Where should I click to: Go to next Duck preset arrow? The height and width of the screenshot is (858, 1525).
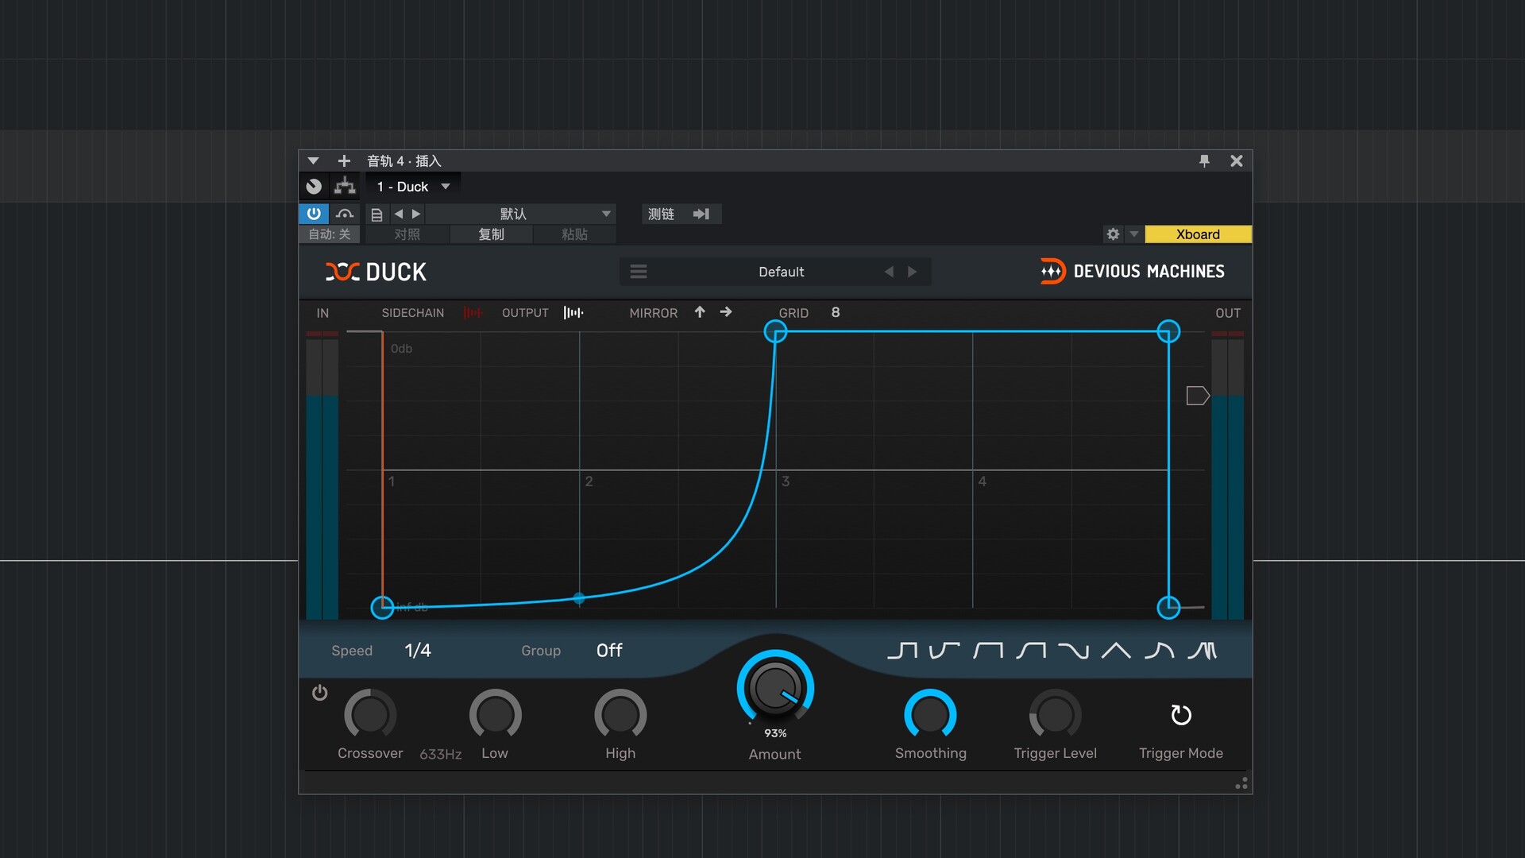[x=913, y=272]
